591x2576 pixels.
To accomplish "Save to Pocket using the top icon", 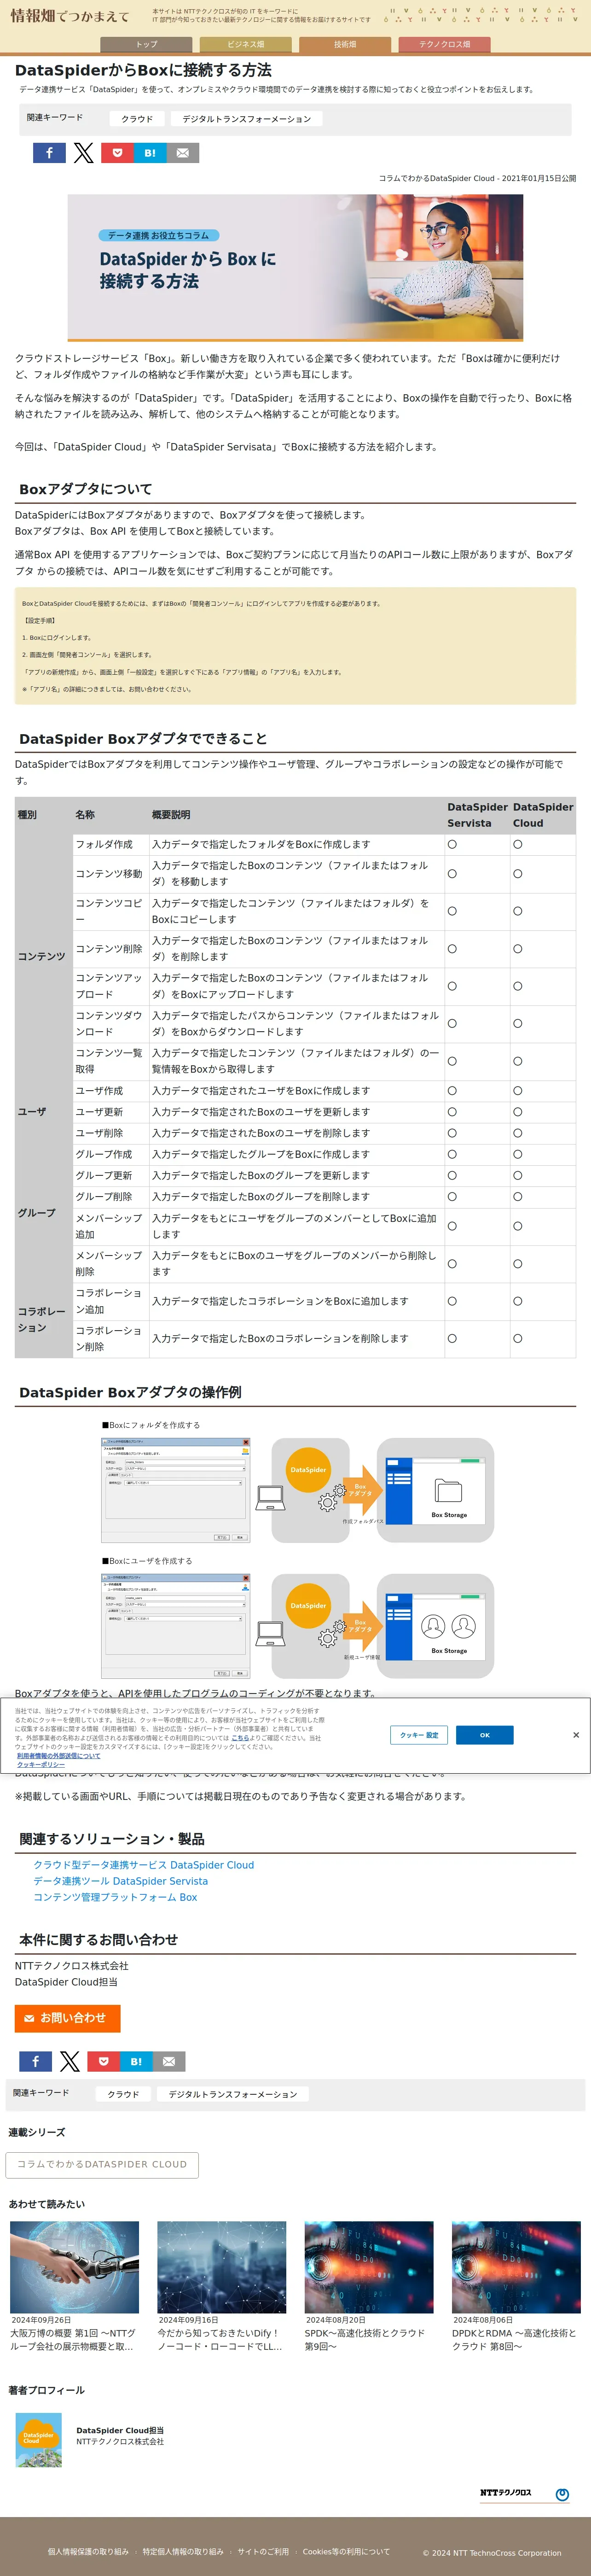I will click(116, 153).
